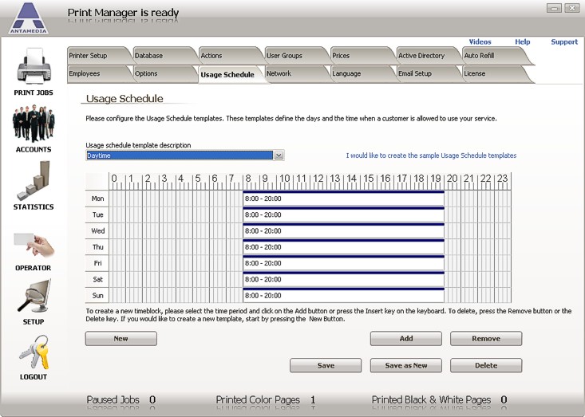Image resolution: width=585 pixels, height=417 pixels.
Task: Click the Tue row label
Action: pyautogui.click(x=97, y=214)
